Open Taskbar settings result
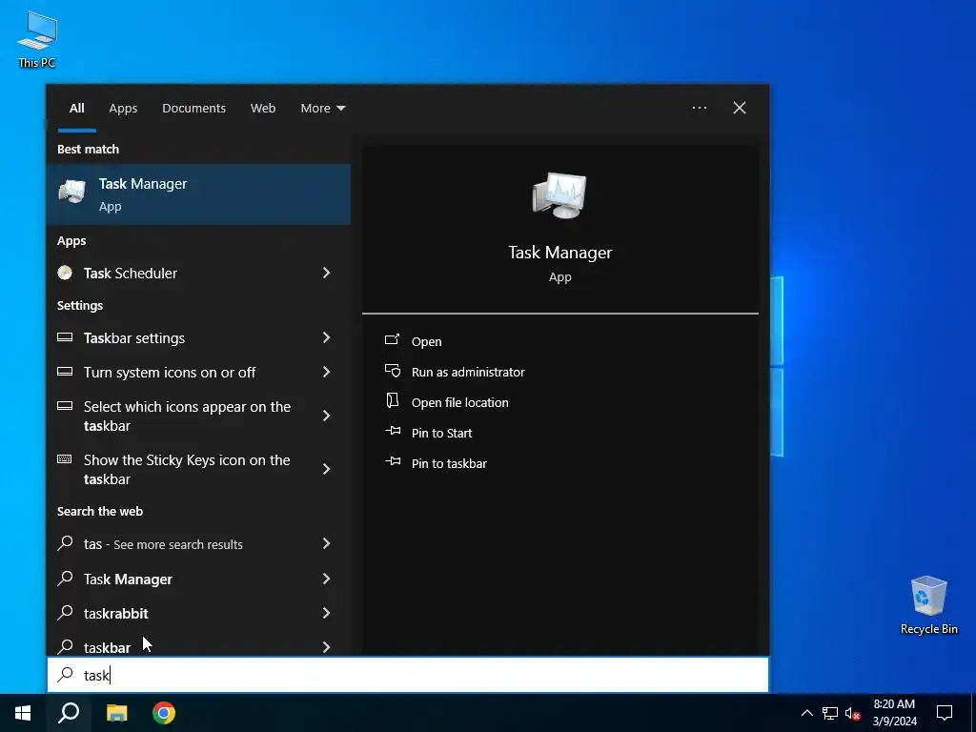 pyautogui.click(x=198, y=338)
